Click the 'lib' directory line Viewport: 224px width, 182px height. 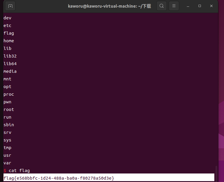(7, 48)
